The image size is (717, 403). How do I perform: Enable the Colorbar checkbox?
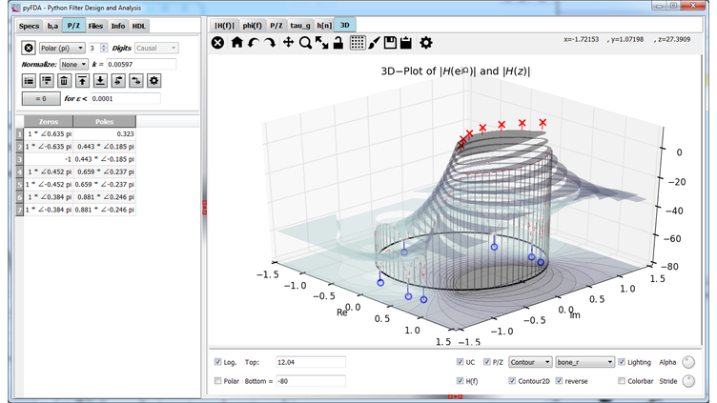[x=623, y=381]
